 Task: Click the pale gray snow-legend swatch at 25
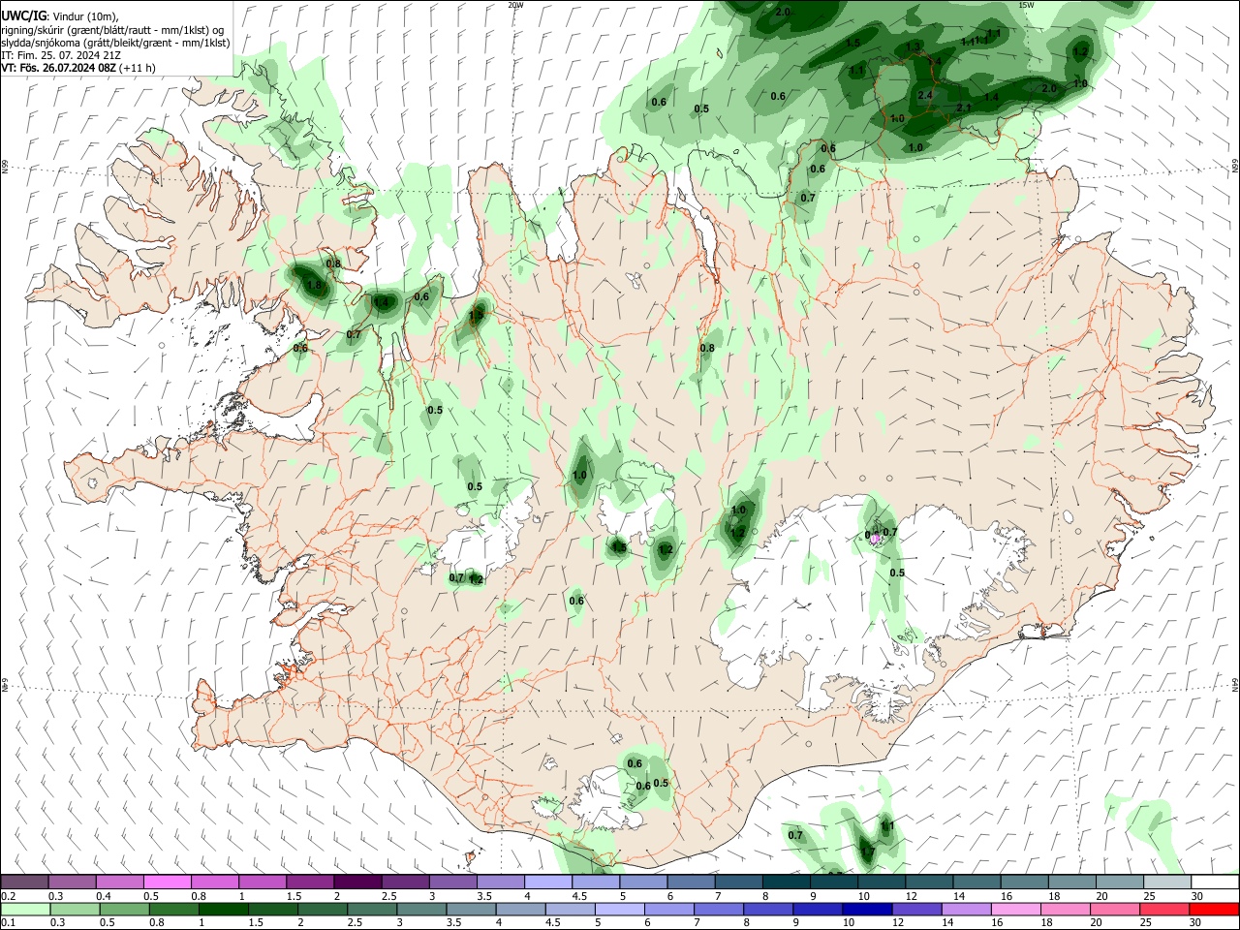[x=1167, y=882]
